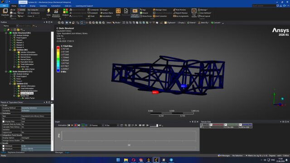
Task: Open Opera browser from taskbar
Action: [x=134, y=160]
